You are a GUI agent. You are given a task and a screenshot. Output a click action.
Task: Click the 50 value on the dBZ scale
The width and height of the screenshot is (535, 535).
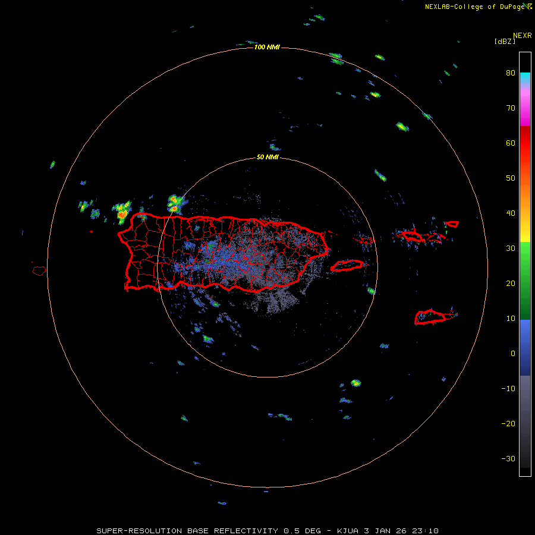[511, 178]
